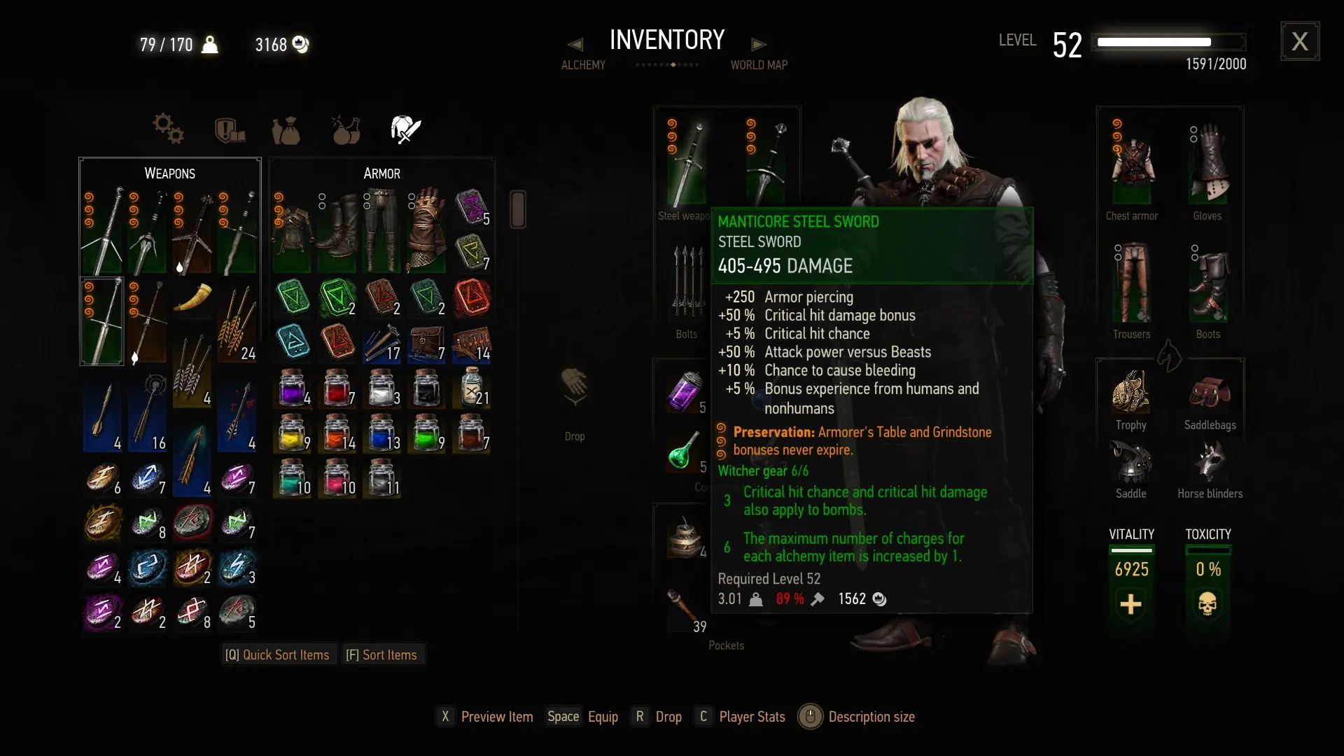1344x756 pixels.
Task: Open the WORLD MAP menu label
Action: (x=759, y=65)
